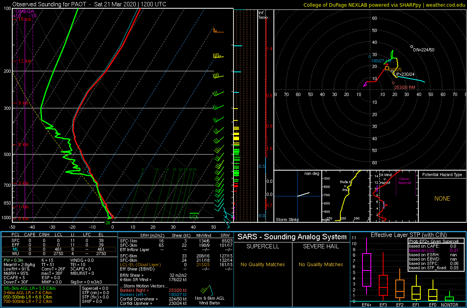Click the based on STPC: 0.06 row
Image resolution: width=467 pixels, height=308 pixels.
[x=433, y=264]
